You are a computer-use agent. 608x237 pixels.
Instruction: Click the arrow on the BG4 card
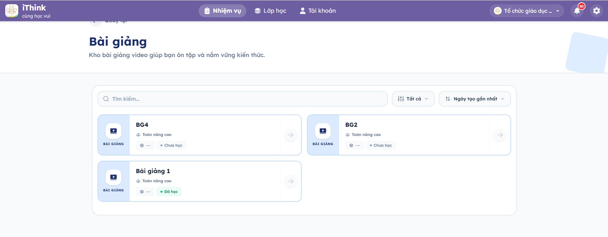point(290,135)
